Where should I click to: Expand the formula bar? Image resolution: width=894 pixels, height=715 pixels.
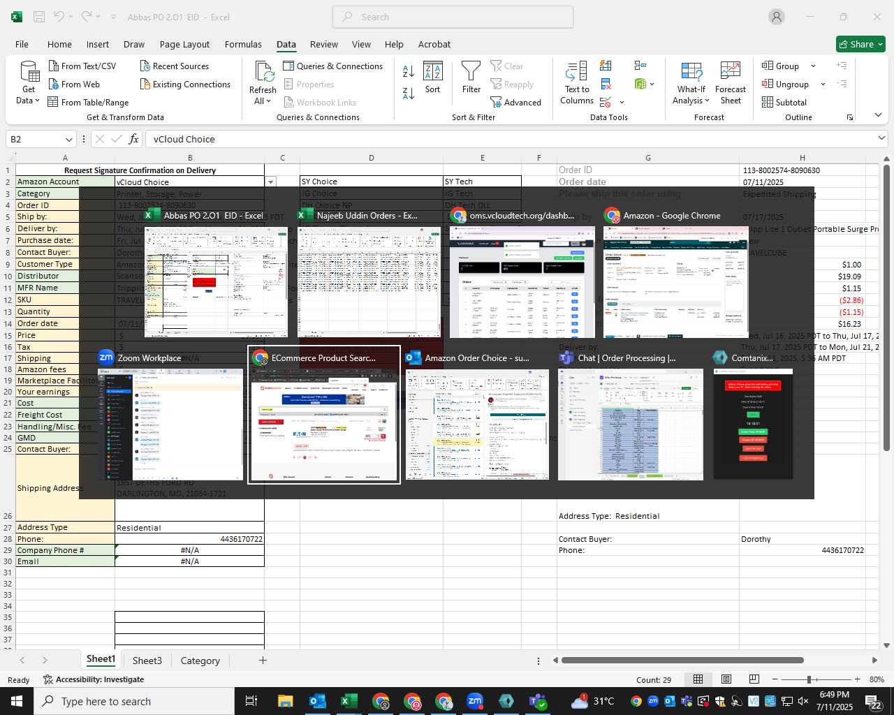(x=881, y=139)
